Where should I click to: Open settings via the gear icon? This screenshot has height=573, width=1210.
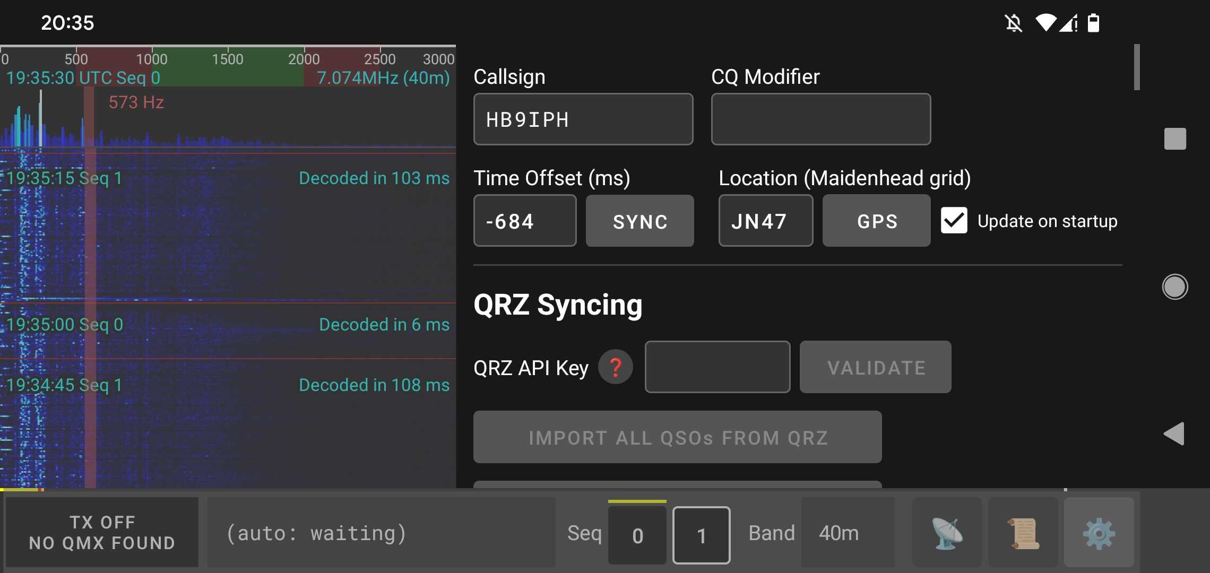tap(1099, 533)
